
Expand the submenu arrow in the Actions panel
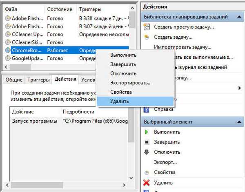point(239,88)
